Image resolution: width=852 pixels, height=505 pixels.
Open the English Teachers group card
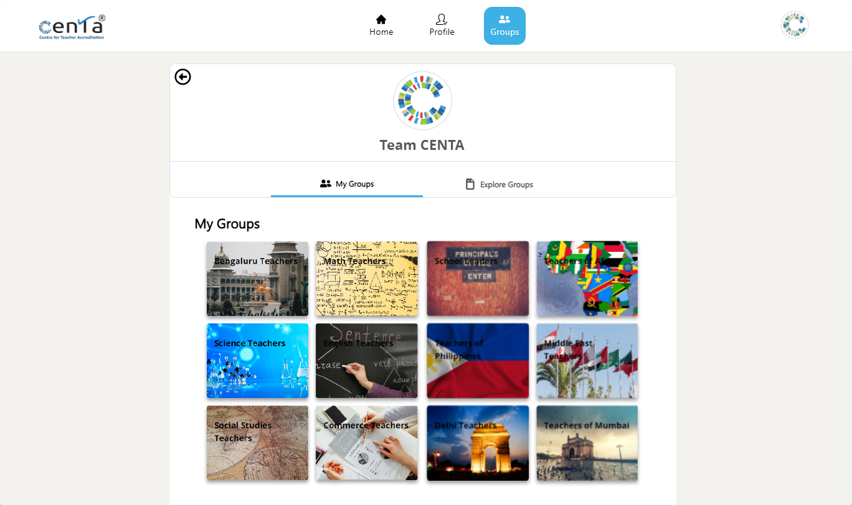(x=367, y=361)
